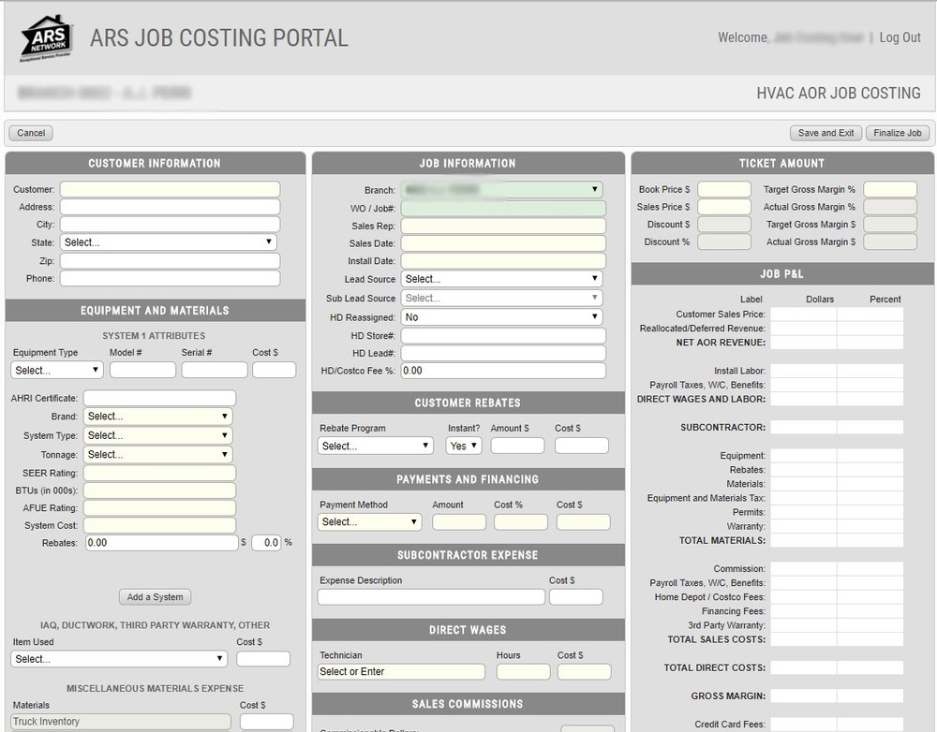937x732 pixels.
Task: Click the Equipment Cost $ field beside Serial #
Action: [275, 370]
